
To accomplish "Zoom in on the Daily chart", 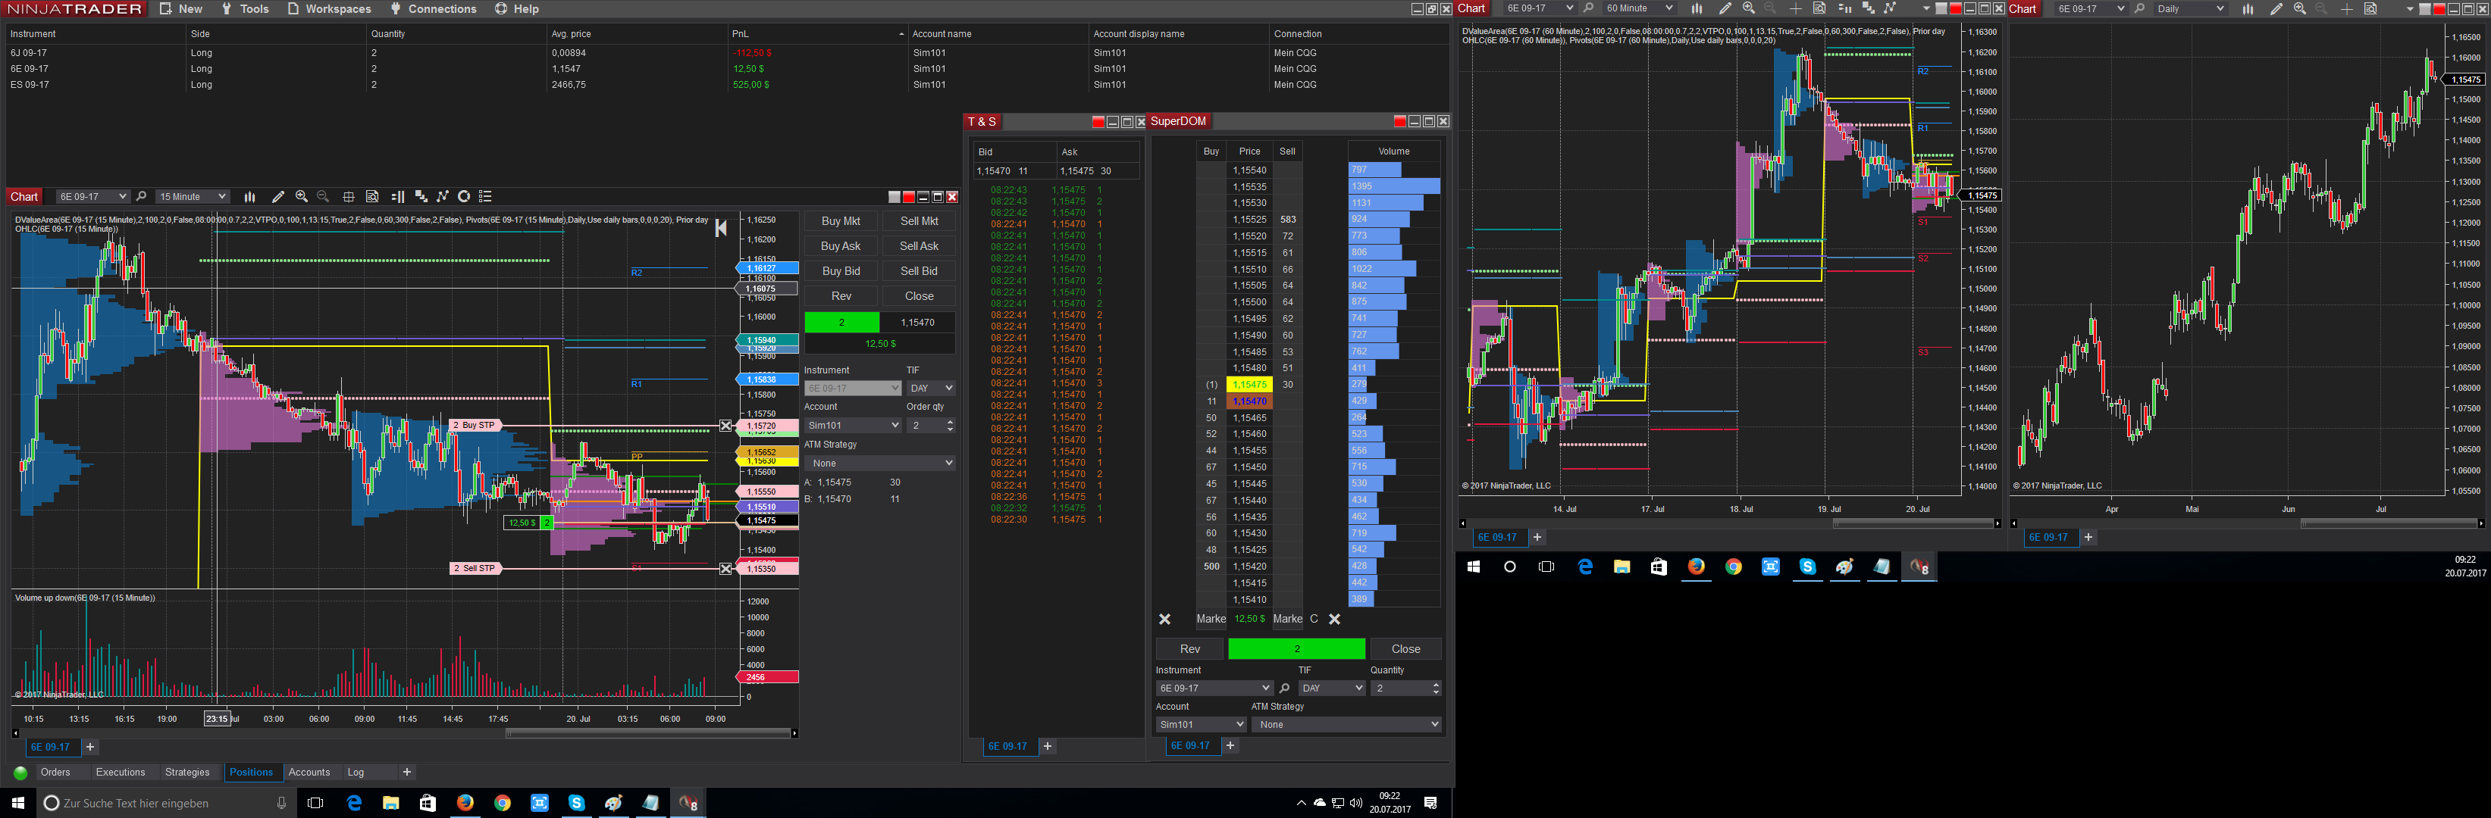I will click(x=2299, y=8).
